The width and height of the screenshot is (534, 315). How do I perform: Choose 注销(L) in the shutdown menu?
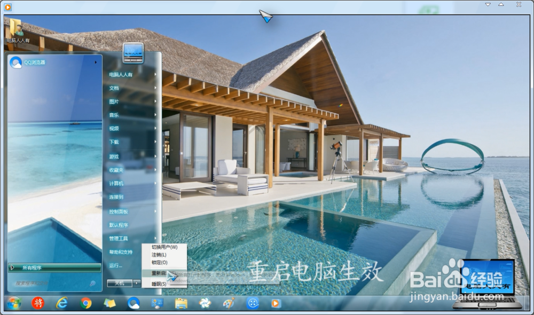point(164,255)
